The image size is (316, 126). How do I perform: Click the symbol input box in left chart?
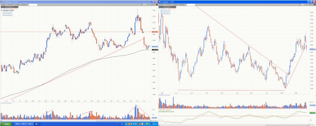(33, 5)
